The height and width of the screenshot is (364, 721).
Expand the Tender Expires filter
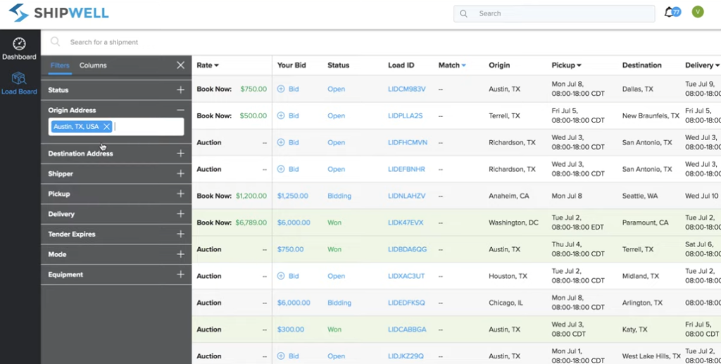[x=180, y=234]
